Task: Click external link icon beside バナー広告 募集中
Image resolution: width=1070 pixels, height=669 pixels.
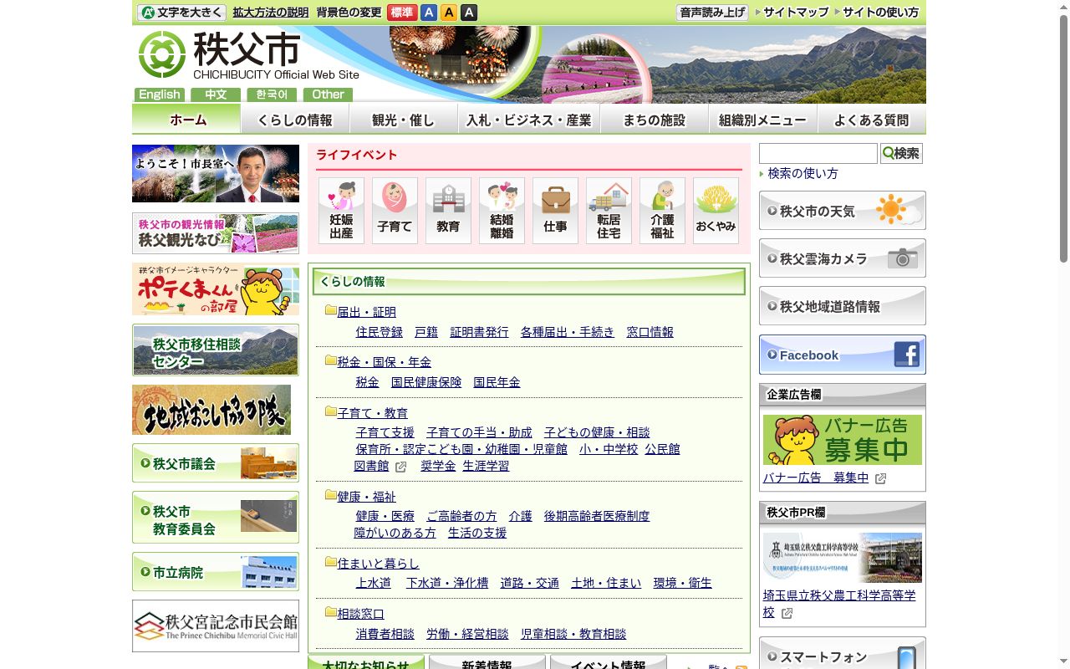Action: pos(880,479)
